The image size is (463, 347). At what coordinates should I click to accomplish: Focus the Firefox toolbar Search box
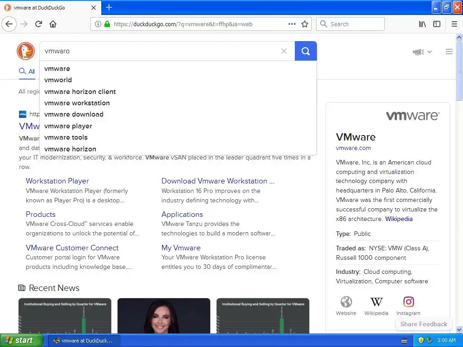click(x=350, y=24)
